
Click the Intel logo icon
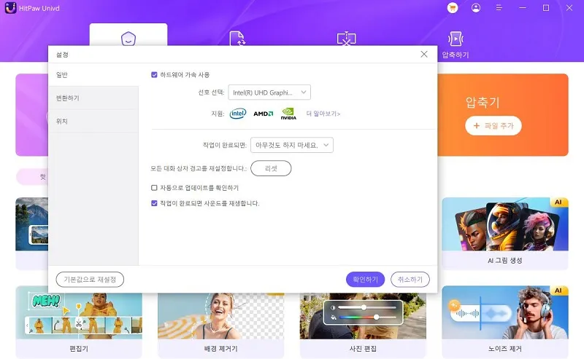click(238, 114)
